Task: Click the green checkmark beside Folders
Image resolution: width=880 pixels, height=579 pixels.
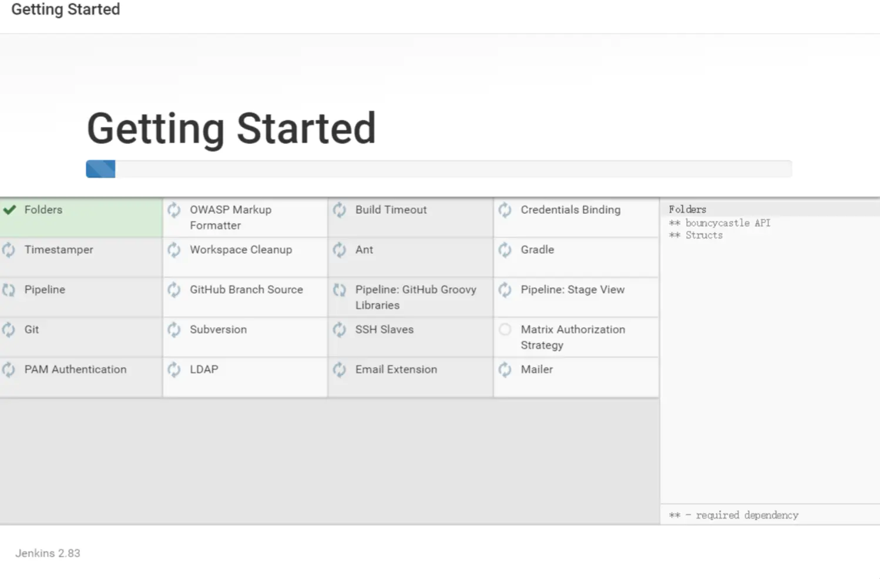Action: (x=9, y=210)
